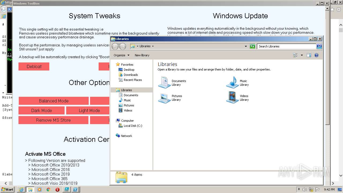
Task: Launch Chrome from the taskbar
Action: click(x=49, y=190)
